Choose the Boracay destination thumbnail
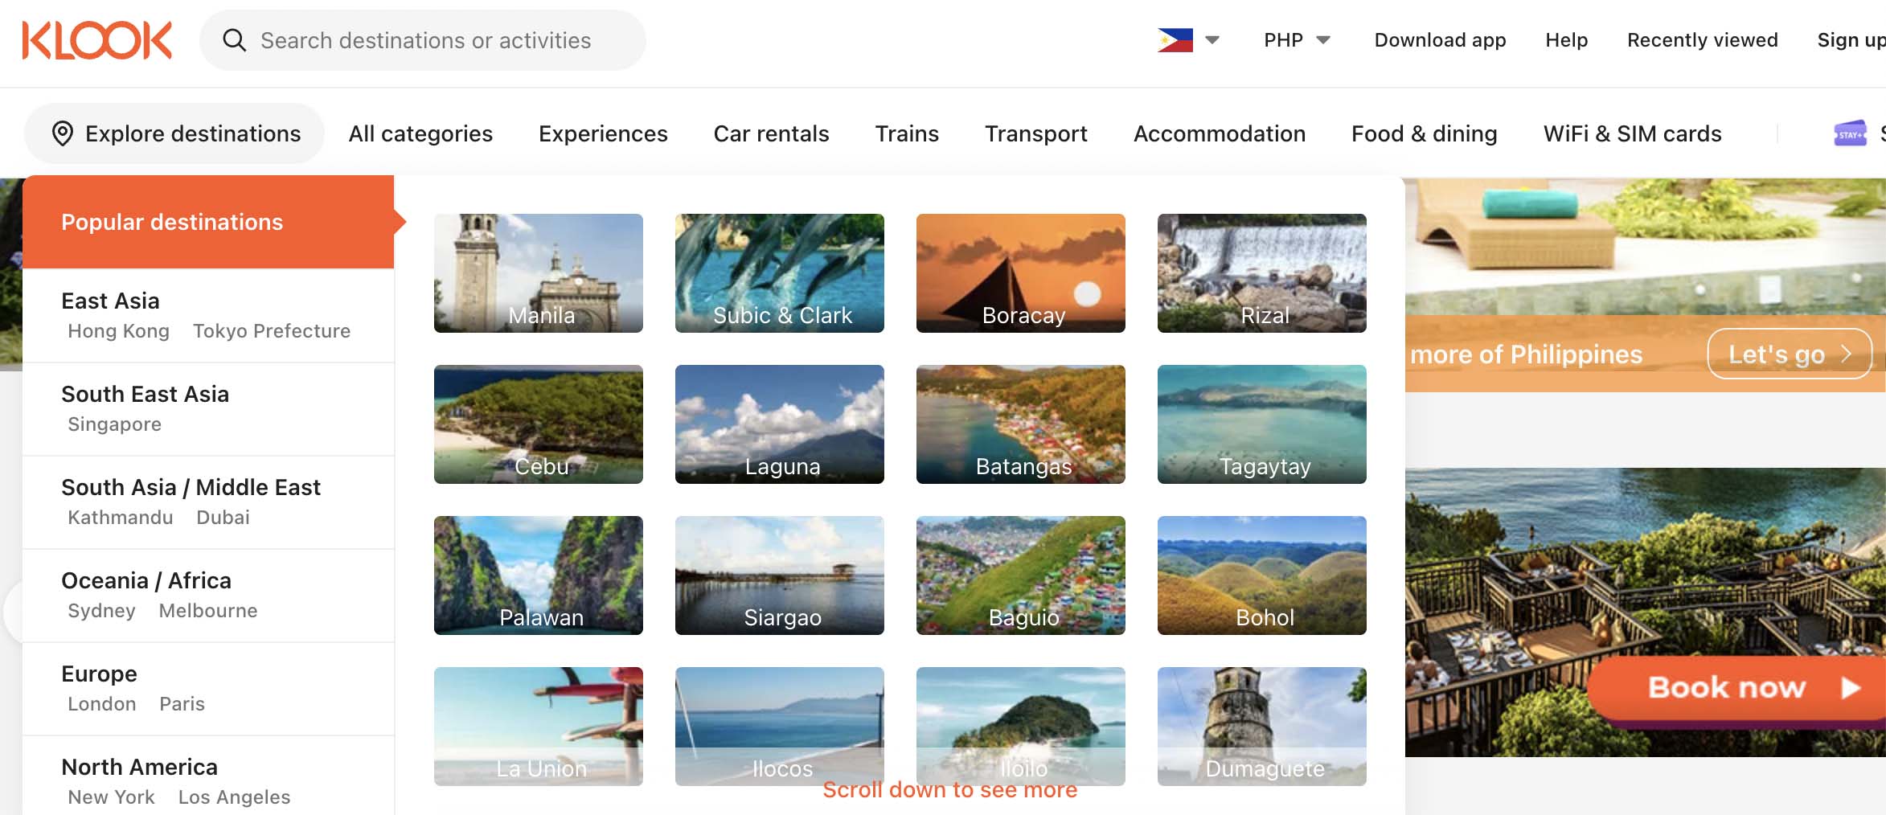The height and width of the screenshot is (815, 1886). click(x=1021, y=273)
